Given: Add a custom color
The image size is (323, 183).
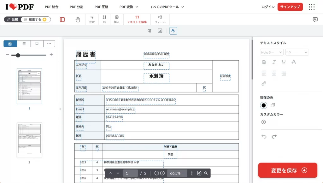Looking at the screenshot, I should point(263,122).
